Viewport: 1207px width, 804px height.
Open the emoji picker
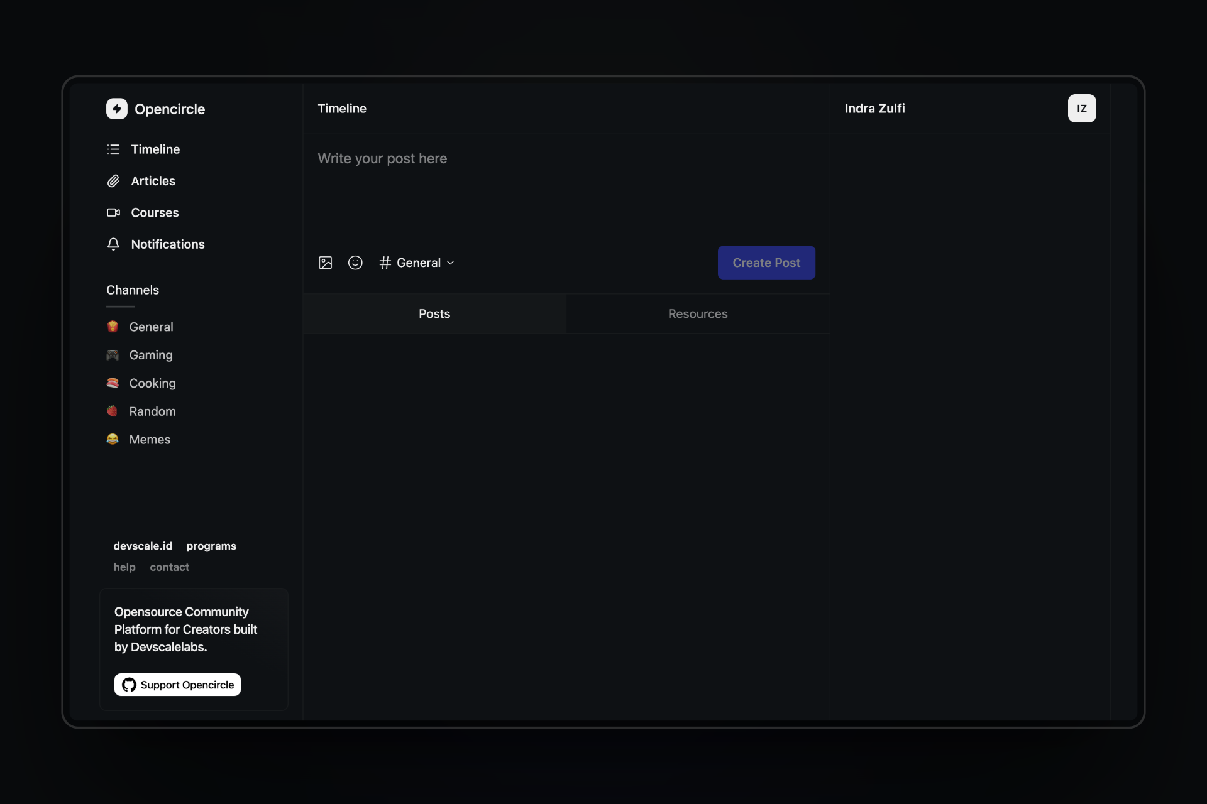coord(355,263)
